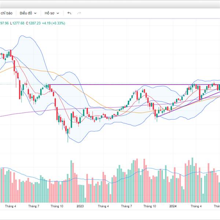Click the lowest candlestick wick on chart
The image size is (220, 220).
pos(68,139)
